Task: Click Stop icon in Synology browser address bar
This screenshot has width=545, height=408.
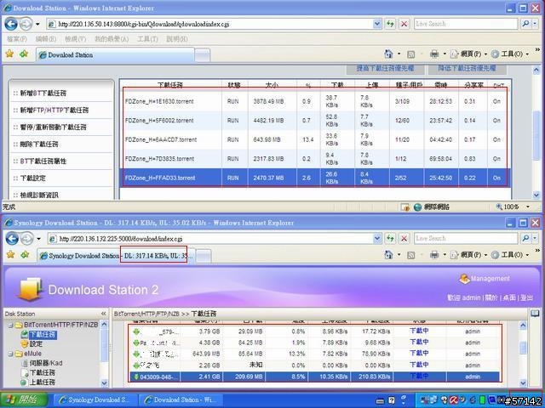Action: click(x=404, y=238)
